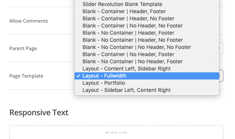Click the plus icon beside ADD NEW
Image resolution: width=235 pixels, height=139 pixels.
[107, 133]
